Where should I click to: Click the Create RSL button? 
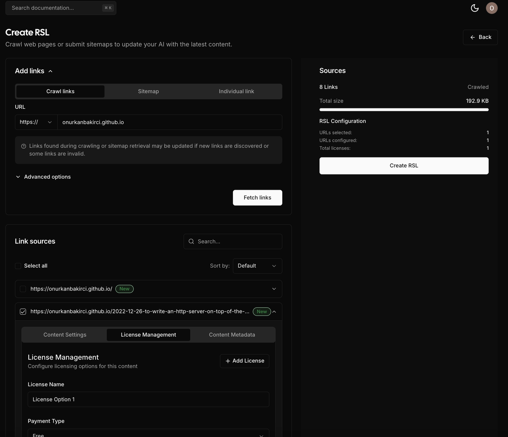(404, 166)
